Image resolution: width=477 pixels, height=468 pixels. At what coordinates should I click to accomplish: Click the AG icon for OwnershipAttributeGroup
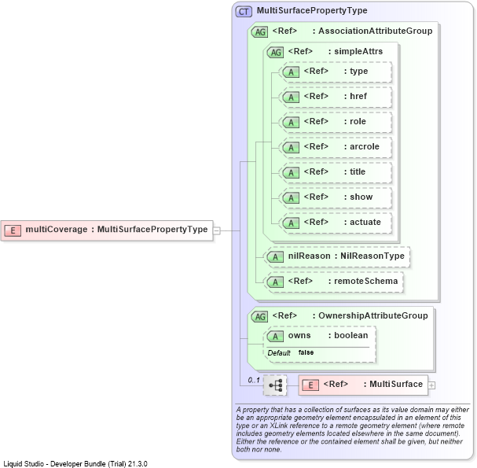coord(260,317)
